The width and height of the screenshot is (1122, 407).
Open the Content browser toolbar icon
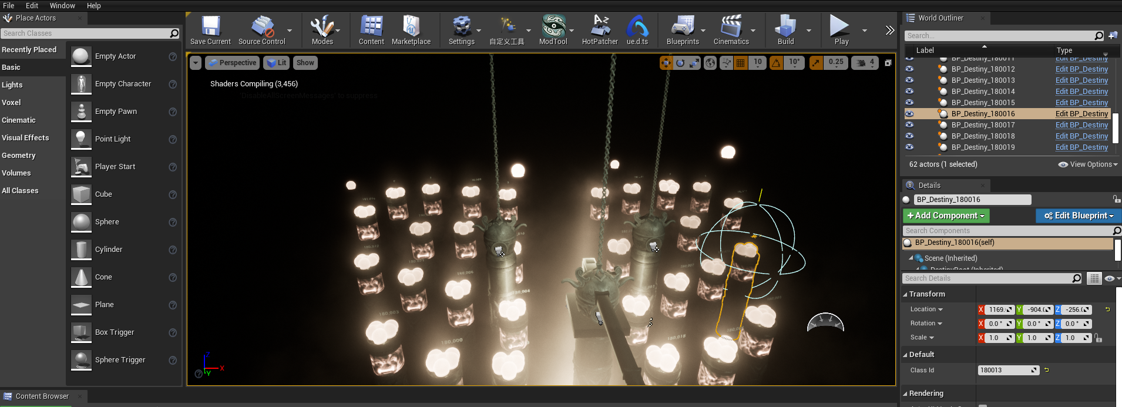point(371,31)
